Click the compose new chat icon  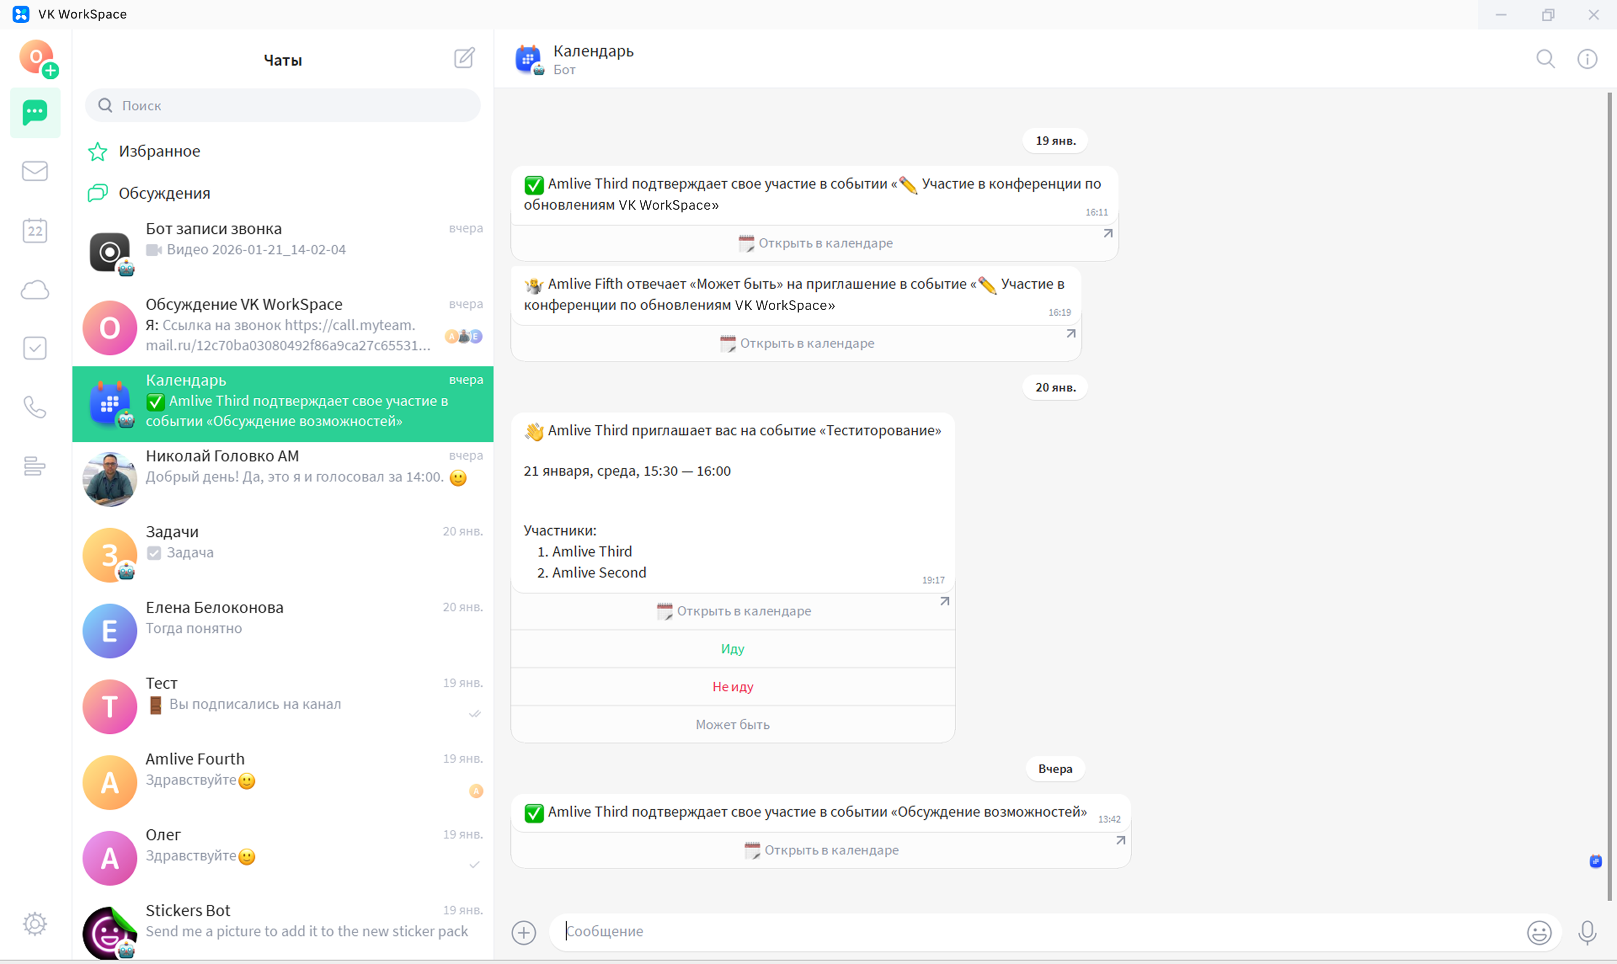pos(464,59)
